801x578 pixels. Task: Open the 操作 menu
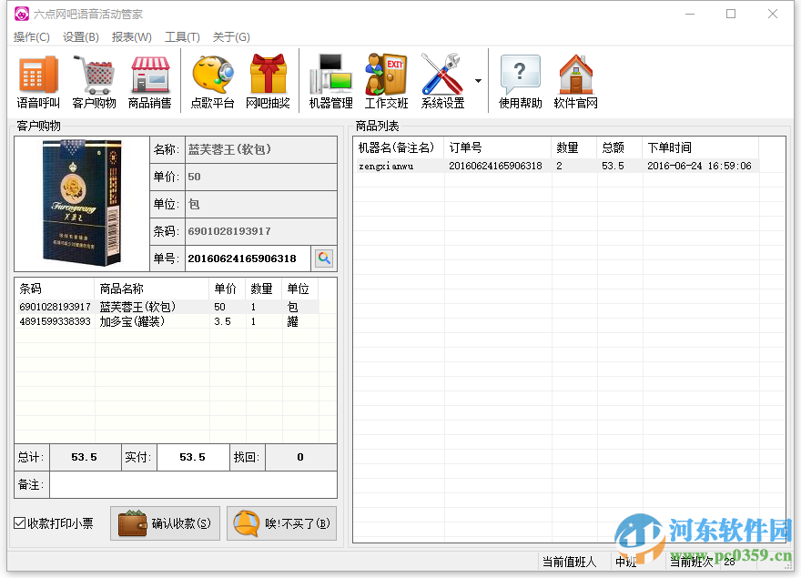tap(32, 37)
